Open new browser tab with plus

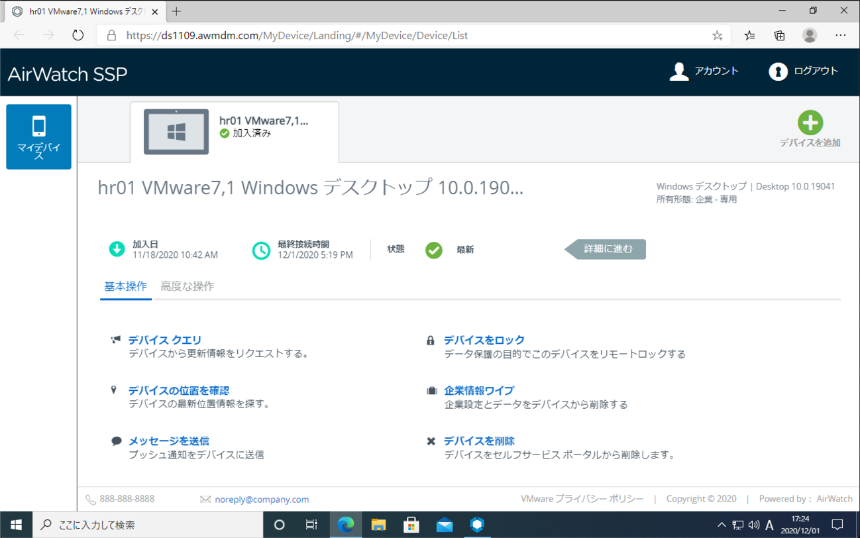pyautogui.click(x=176, y=11)
